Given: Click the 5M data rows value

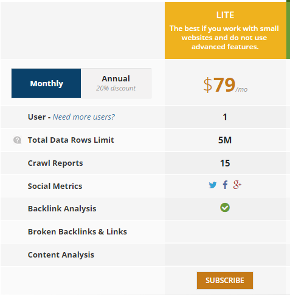Looking at the screenshot, I should tap(225, 140).
